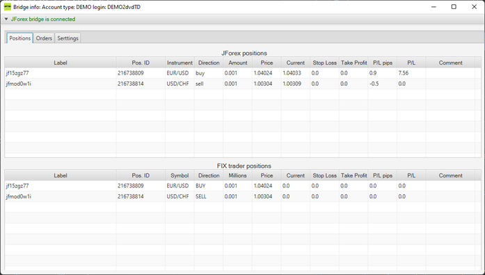Open the Serttings tab

pos(67,38)
